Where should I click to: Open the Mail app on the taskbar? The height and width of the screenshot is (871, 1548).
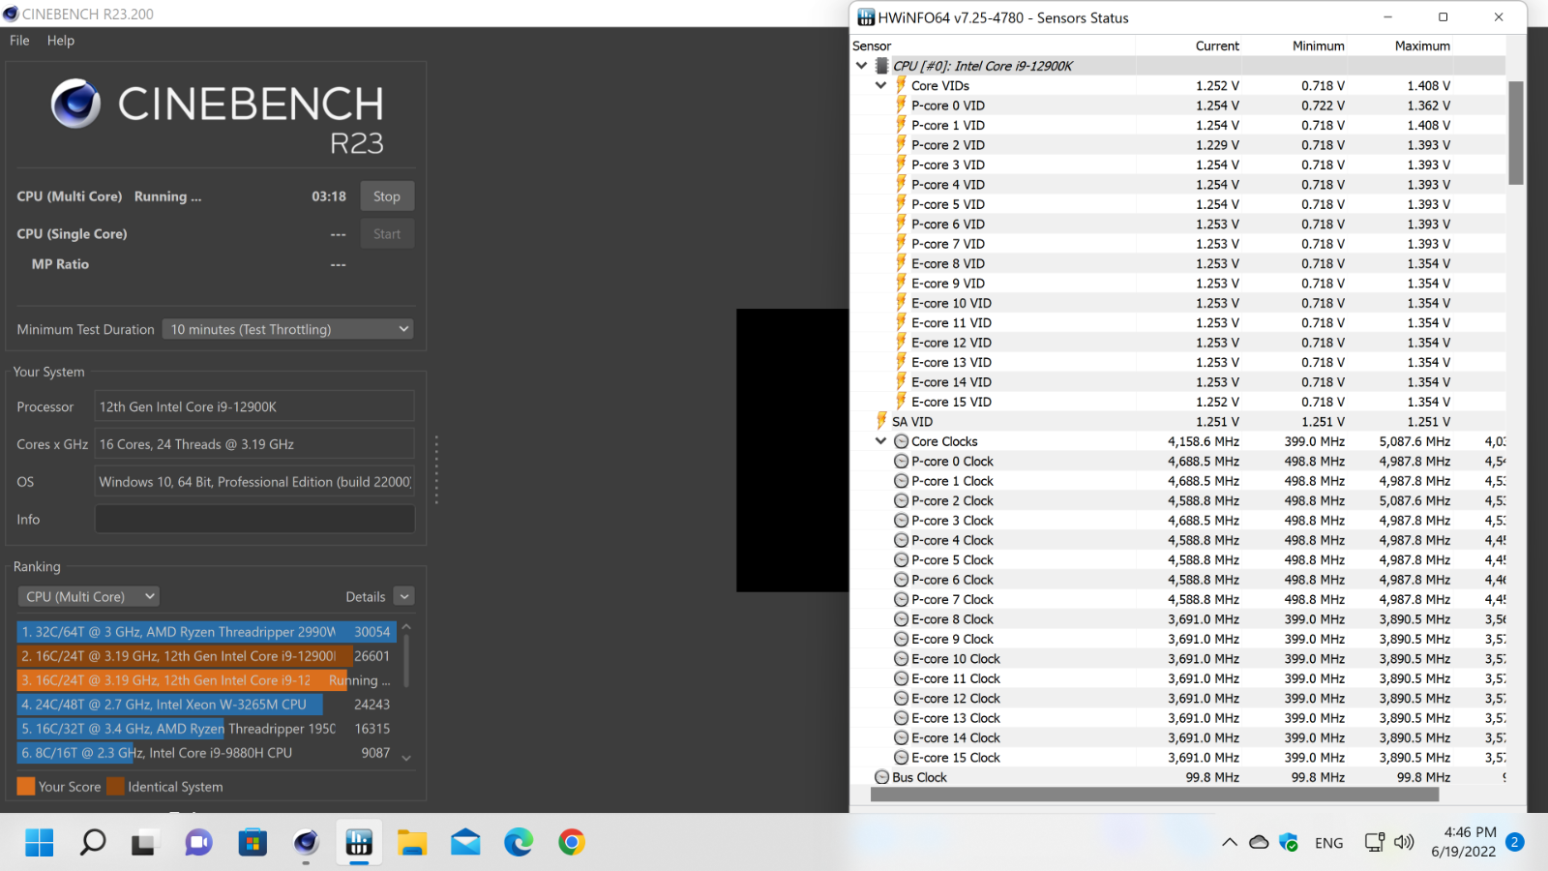465,842
